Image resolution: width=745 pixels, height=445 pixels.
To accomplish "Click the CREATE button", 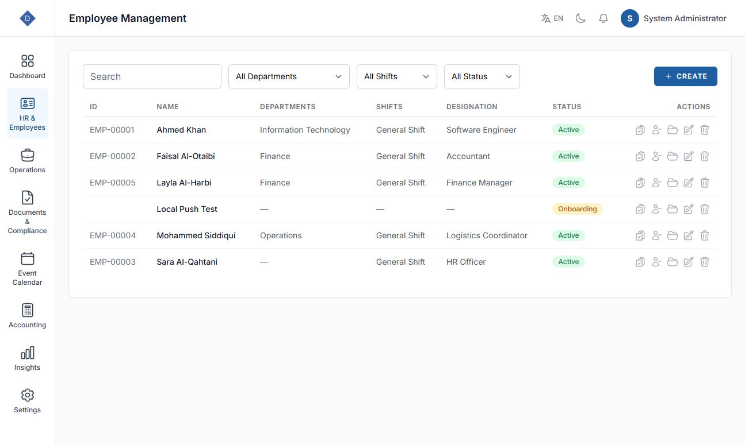I will 686,76.
